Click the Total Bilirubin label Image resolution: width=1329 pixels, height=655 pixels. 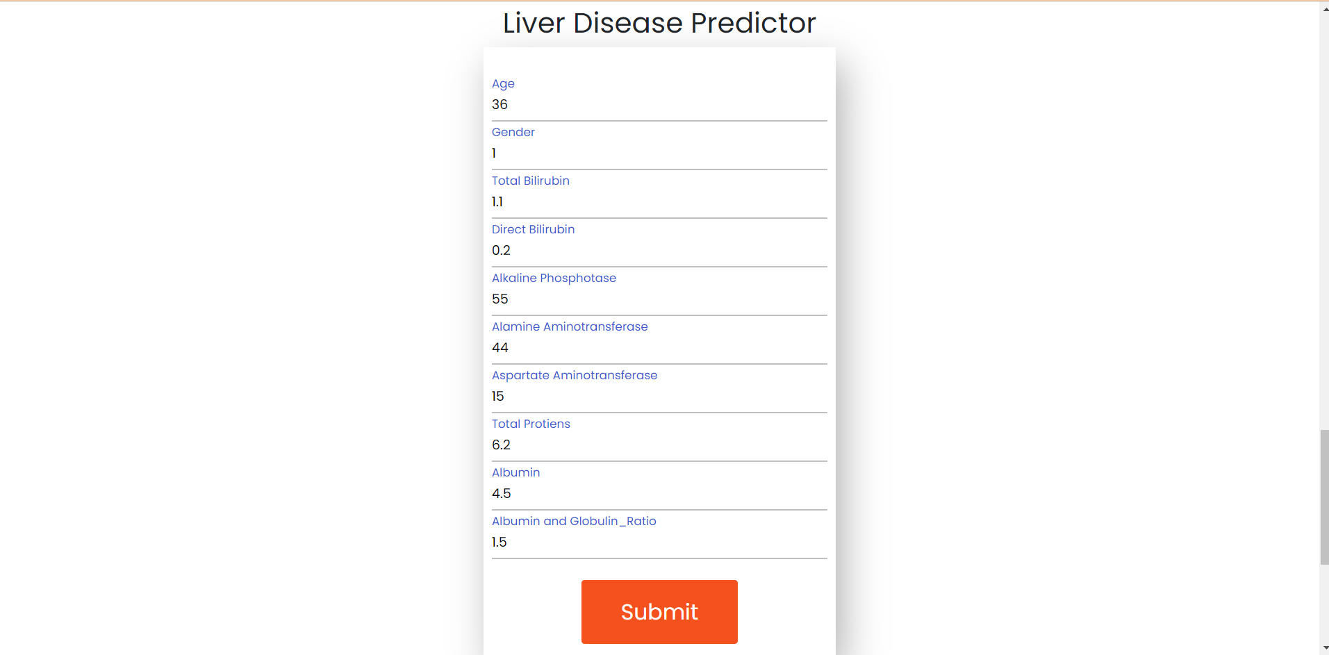pyautogui.click(x=530, y=181)
